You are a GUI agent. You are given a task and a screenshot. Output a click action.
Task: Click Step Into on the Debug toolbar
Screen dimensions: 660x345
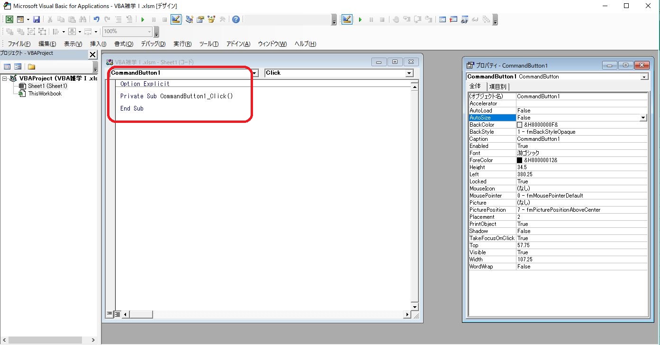[407, 19]
